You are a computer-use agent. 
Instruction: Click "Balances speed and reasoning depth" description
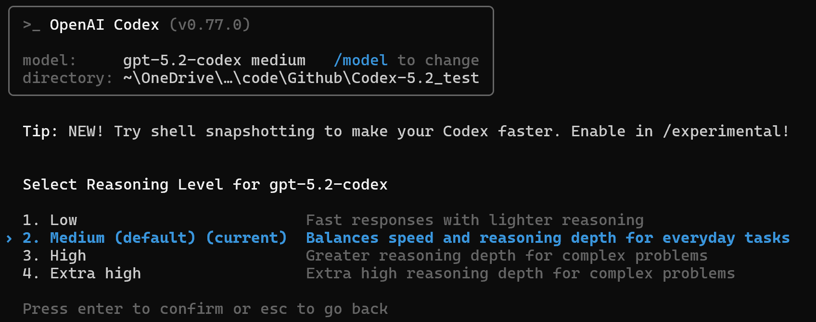click(x=548, y=238)
